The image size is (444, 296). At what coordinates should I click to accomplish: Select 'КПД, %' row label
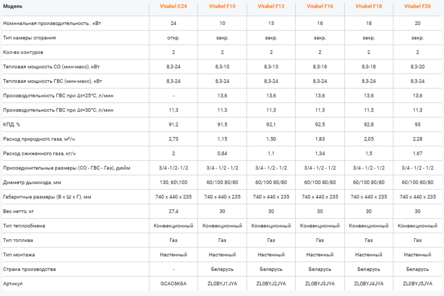click(11, 124)
